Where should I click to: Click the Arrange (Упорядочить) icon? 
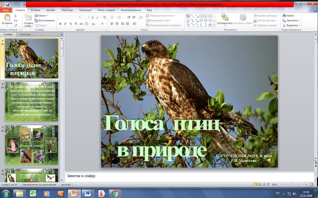click(225, 18)
